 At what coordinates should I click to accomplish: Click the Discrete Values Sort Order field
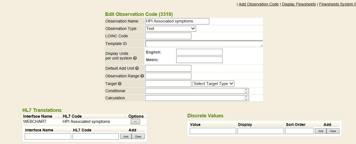299,131
